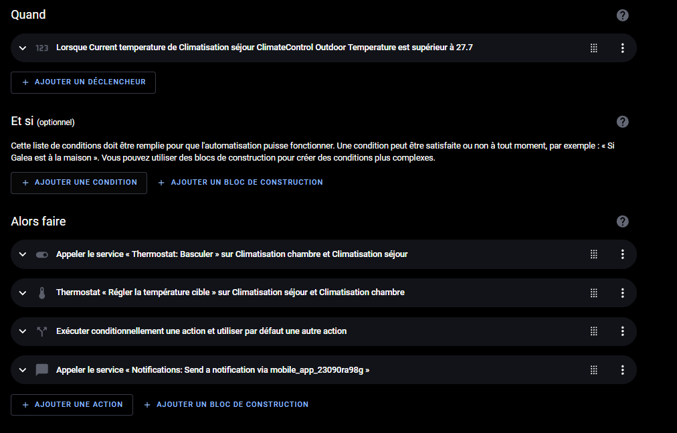Image resolution: width=677 pixels, height=433 pixels.
Task: Click the branching icon on the conditional action row
Action: click(42, 331)
